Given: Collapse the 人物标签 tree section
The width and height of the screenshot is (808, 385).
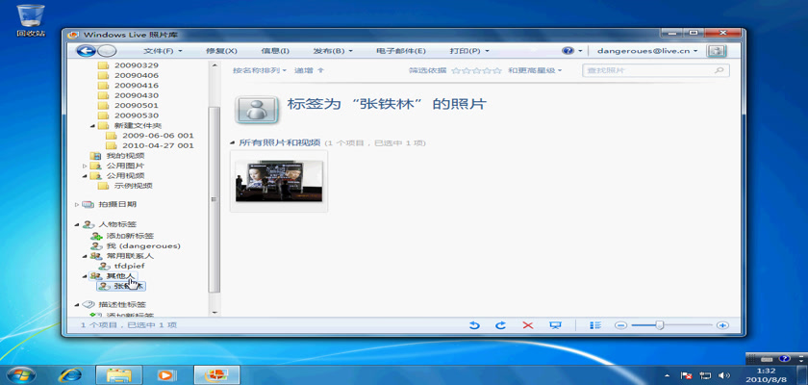Looking at the screenshot, I should pyautogui.click(x=77, y=224).
